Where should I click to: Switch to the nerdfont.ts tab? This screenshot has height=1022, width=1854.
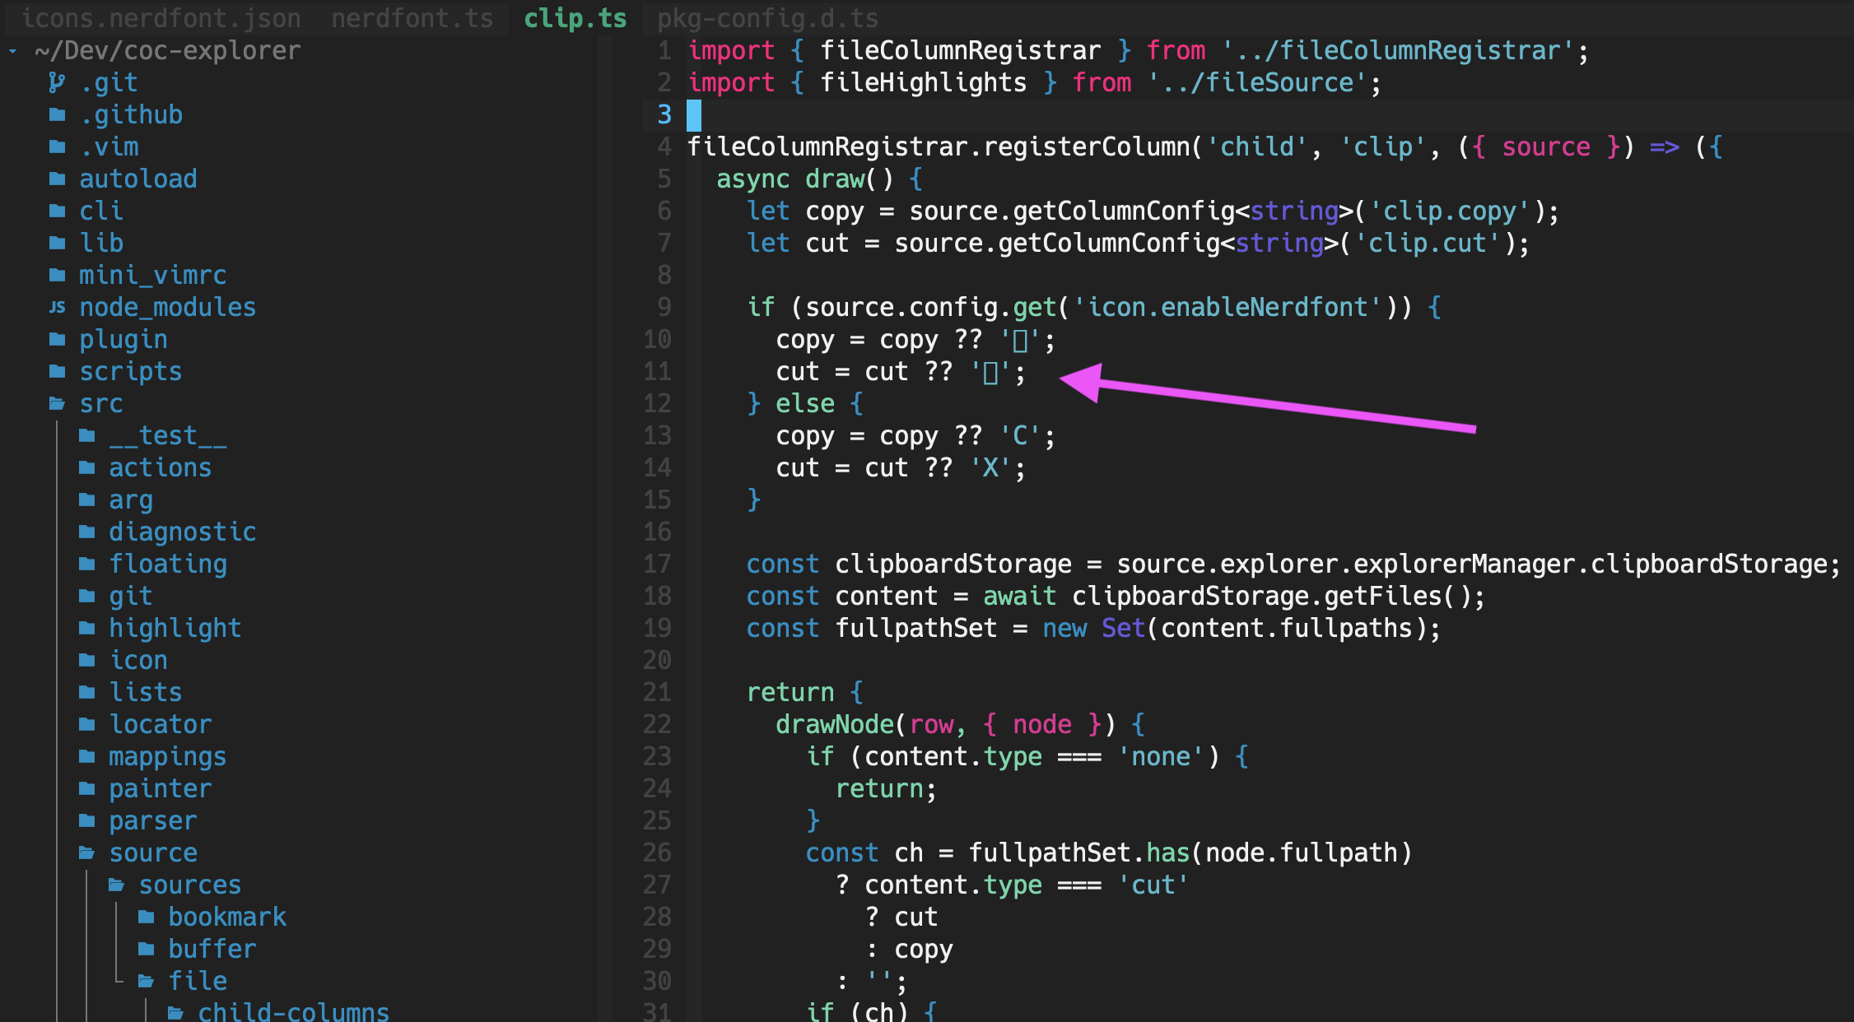410,18
